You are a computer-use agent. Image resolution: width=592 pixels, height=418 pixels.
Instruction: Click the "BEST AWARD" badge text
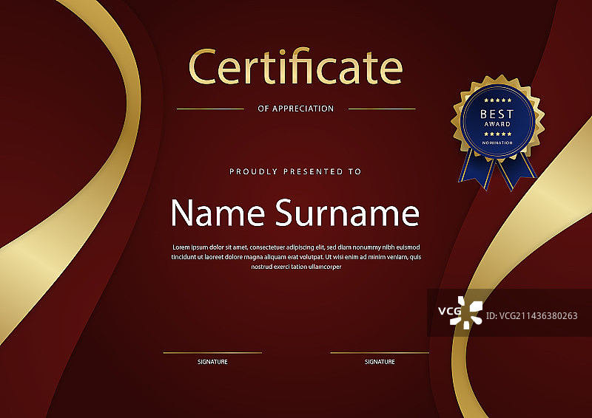click(x=497, y=117)
